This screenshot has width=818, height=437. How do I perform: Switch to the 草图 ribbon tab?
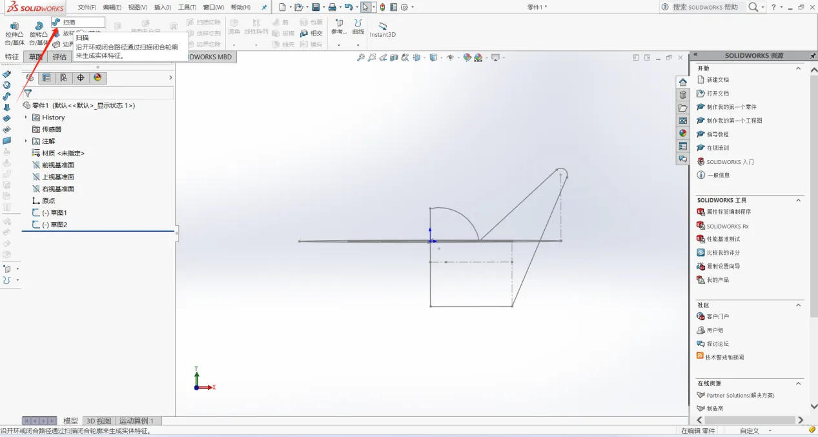click(x=36, y=57)
